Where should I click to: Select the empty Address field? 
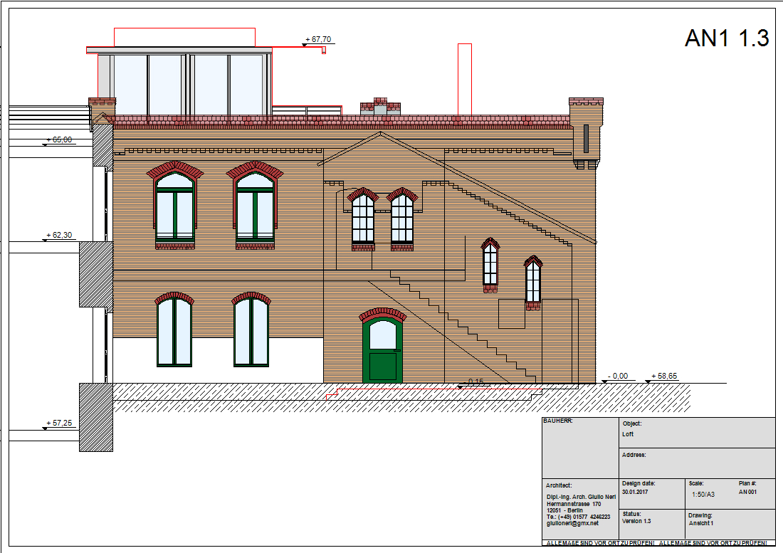point(696,463)
